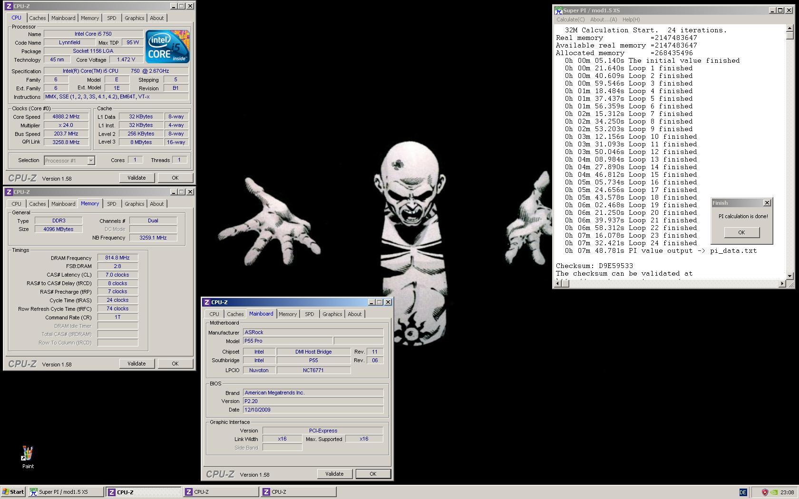The image size is (799, 499).
Task: Click the CAS# Latency 7.0 clocks value
Action: 117,275
